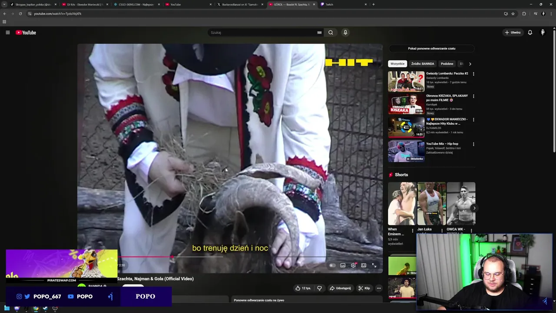Open more actions menu beside Klip
Image resolution: width=556 pixels, height=313 pixels.
[379, 288]
